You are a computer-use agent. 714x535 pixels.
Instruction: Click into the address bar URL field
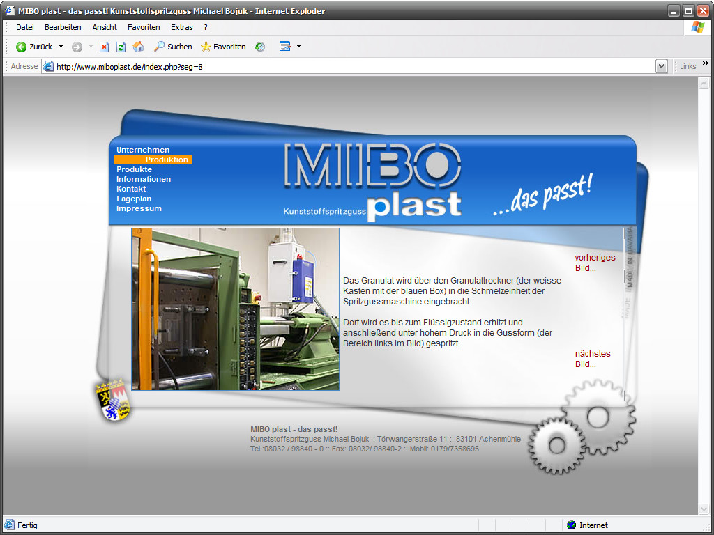(355, 66)
